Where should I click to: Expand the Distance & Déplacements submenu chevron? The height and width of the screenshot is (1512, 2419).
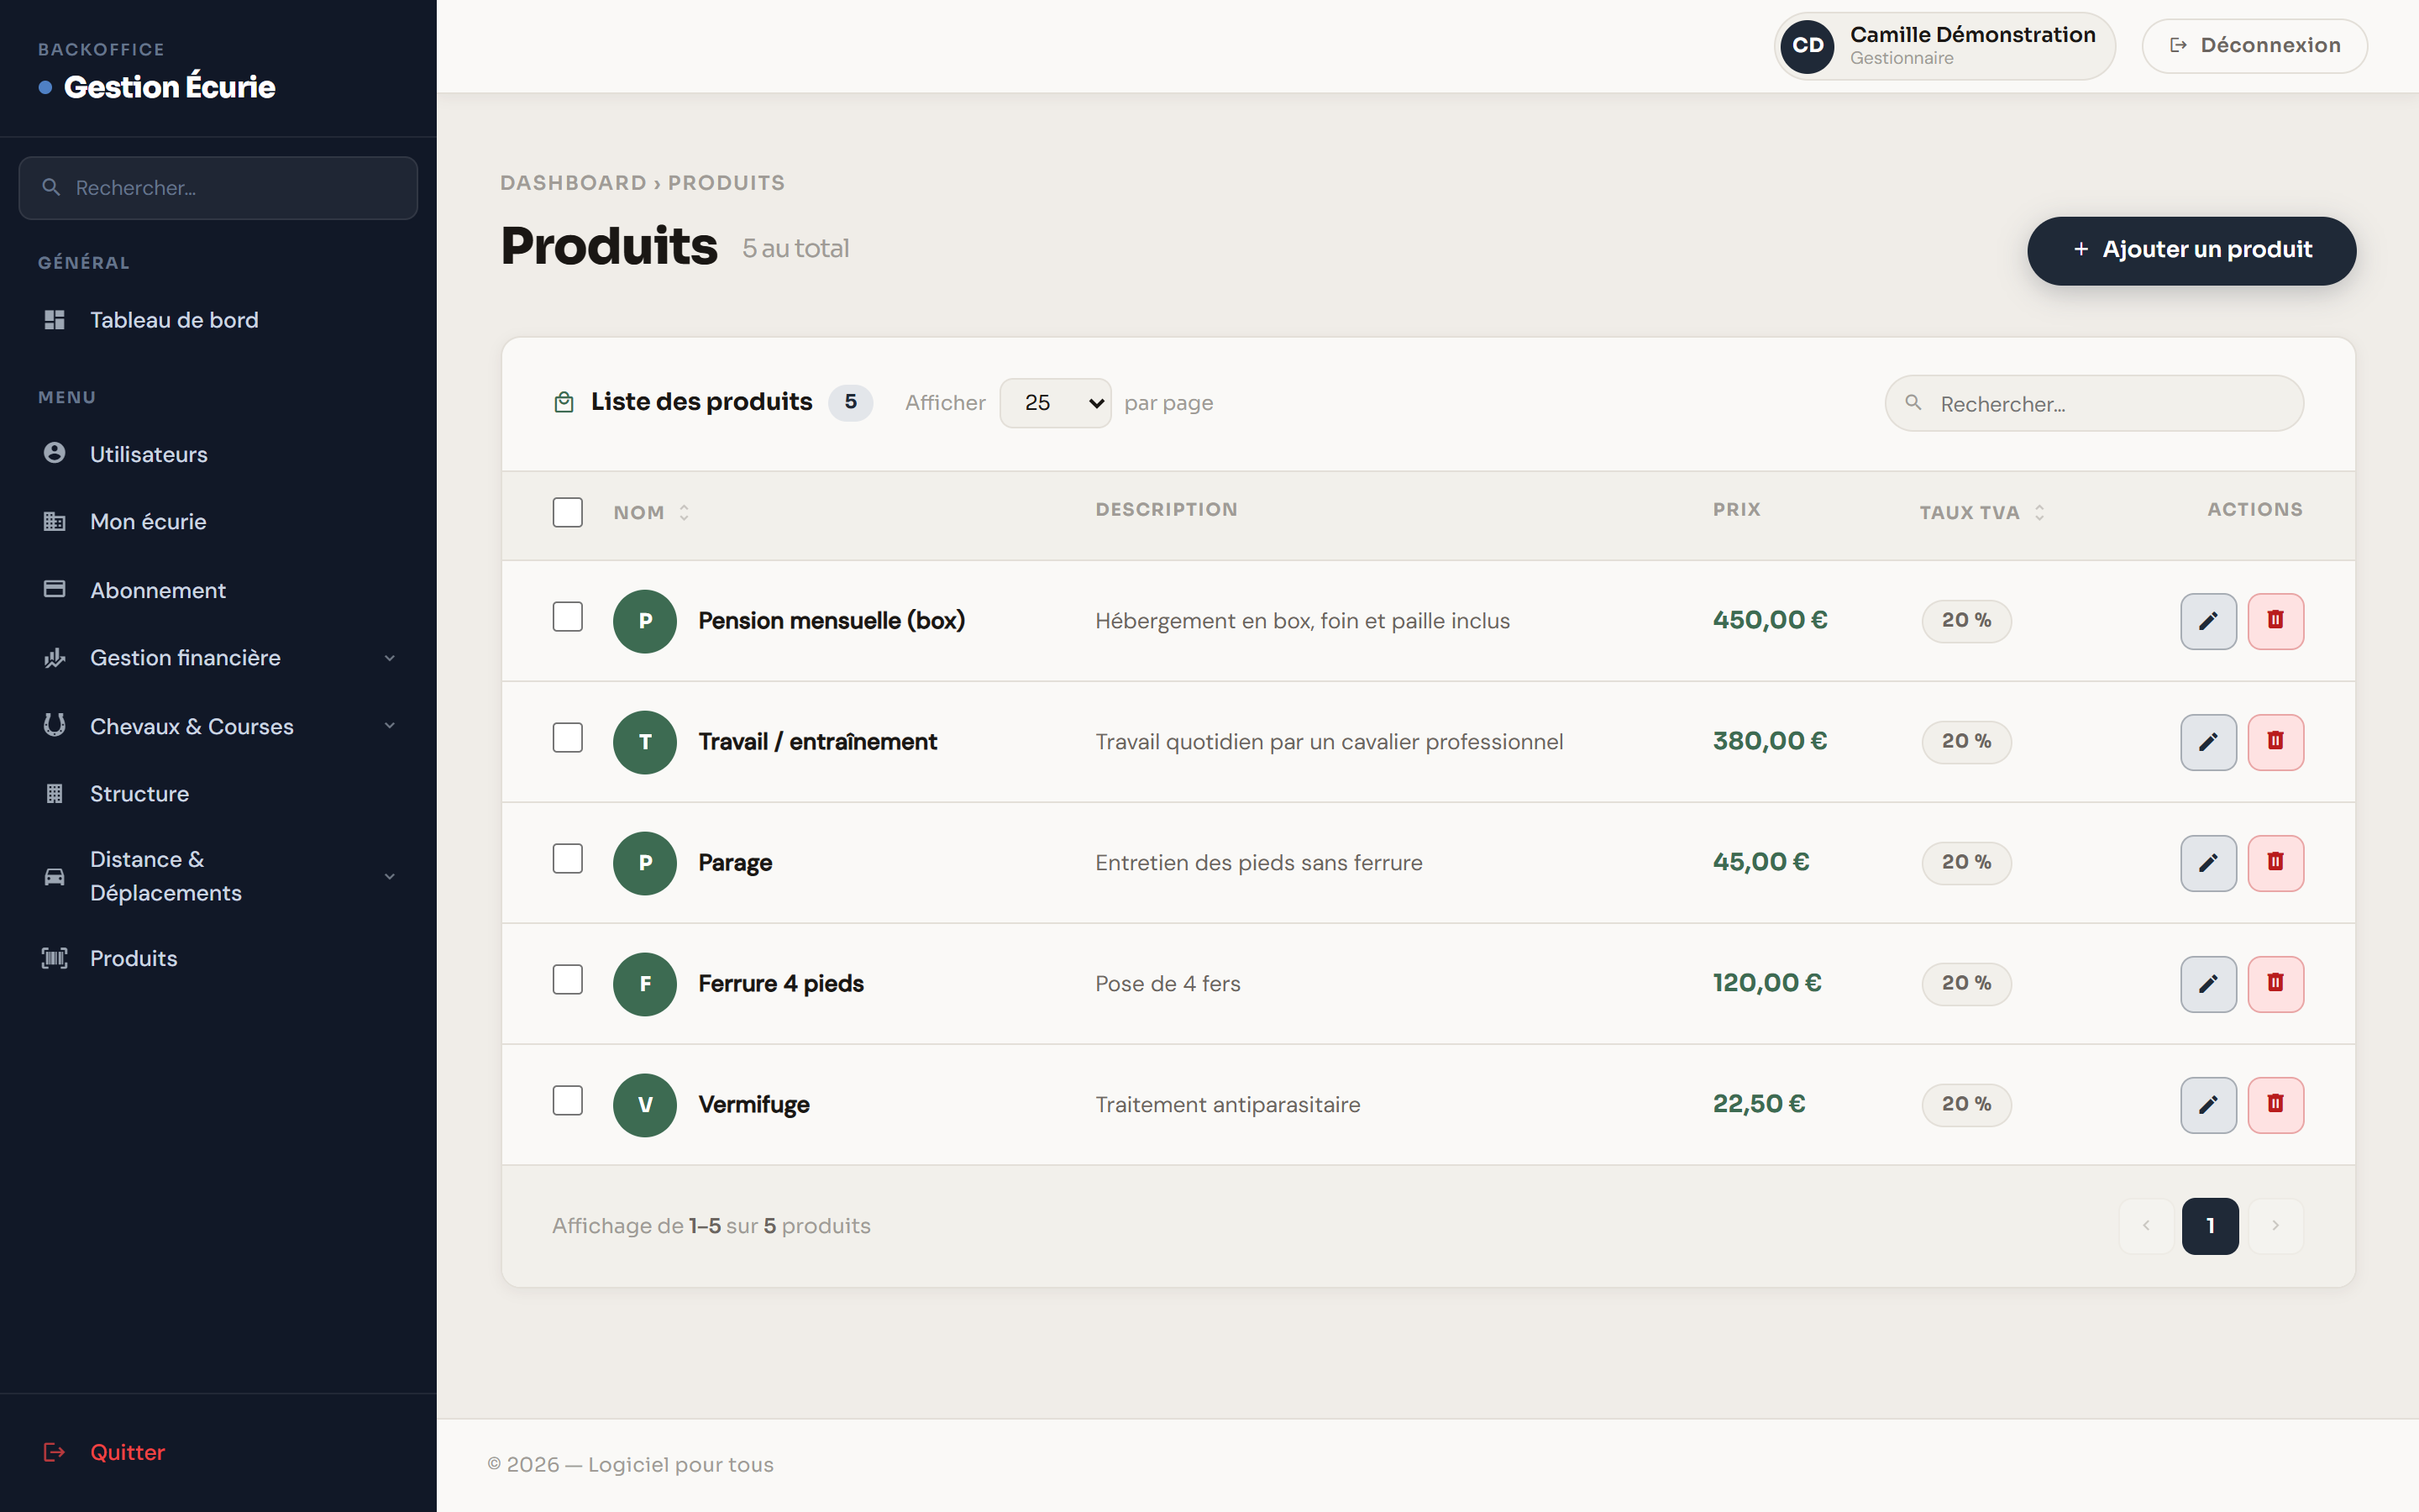click(x=390, y=877)
